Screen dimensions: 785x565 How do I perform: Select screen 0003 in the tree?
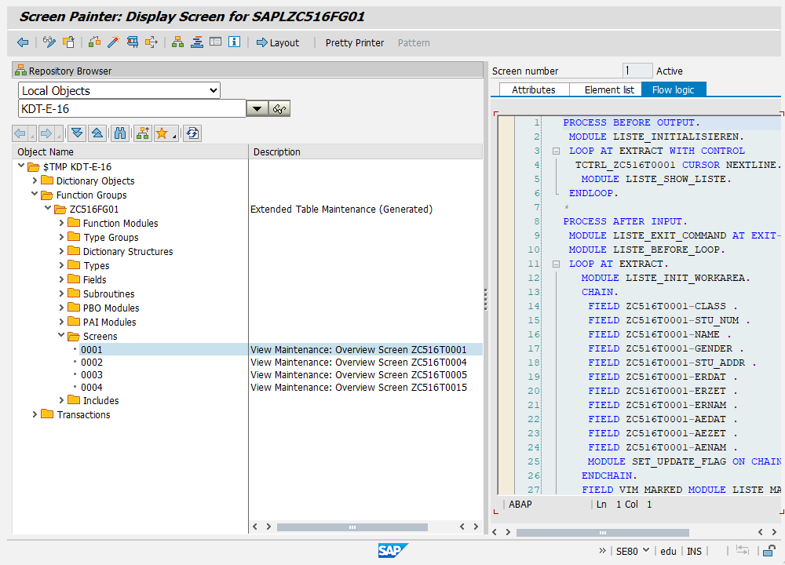pyautogui.click(x=92, y=374)
